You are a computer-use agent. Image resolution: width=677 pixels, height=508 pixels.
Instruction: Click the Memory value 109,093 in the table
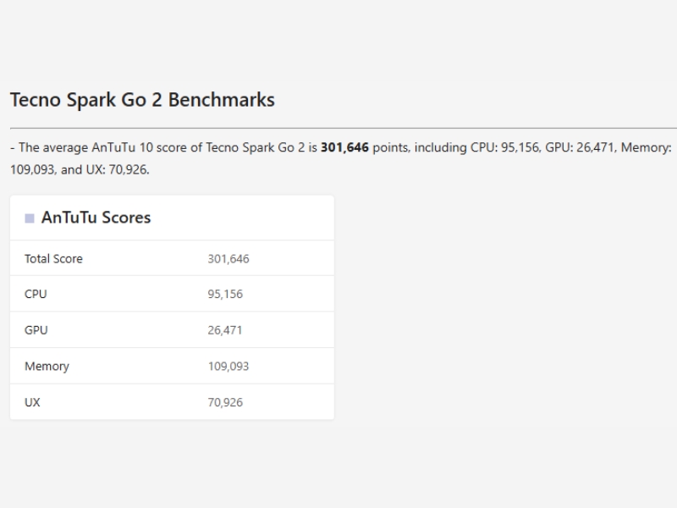click(x=228, y=367)
